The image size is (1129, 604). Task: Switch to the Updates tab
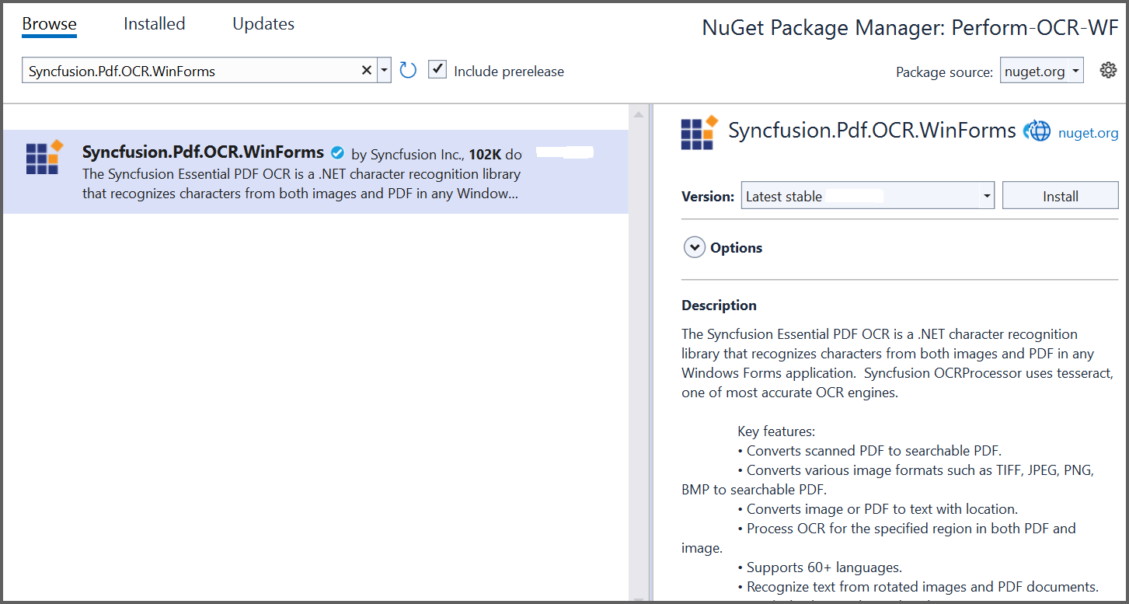tap(263, 24)
